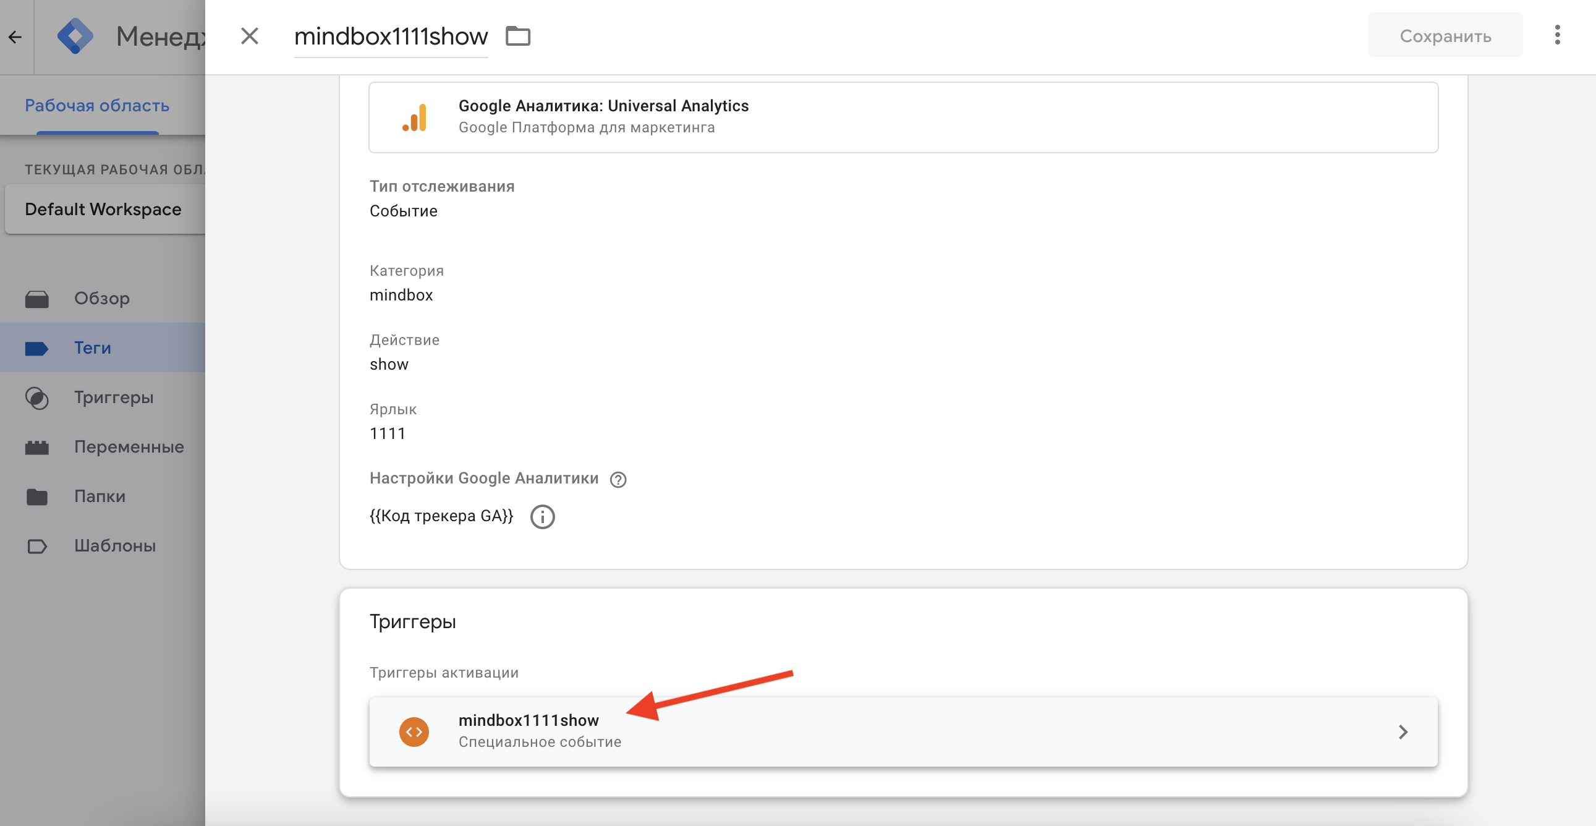Image resolution: width=1596 pixels, height=826 pixels.
Task: Click the Триггеры sidebar icon
Action: pyautogui.click(x=37, y=398)
